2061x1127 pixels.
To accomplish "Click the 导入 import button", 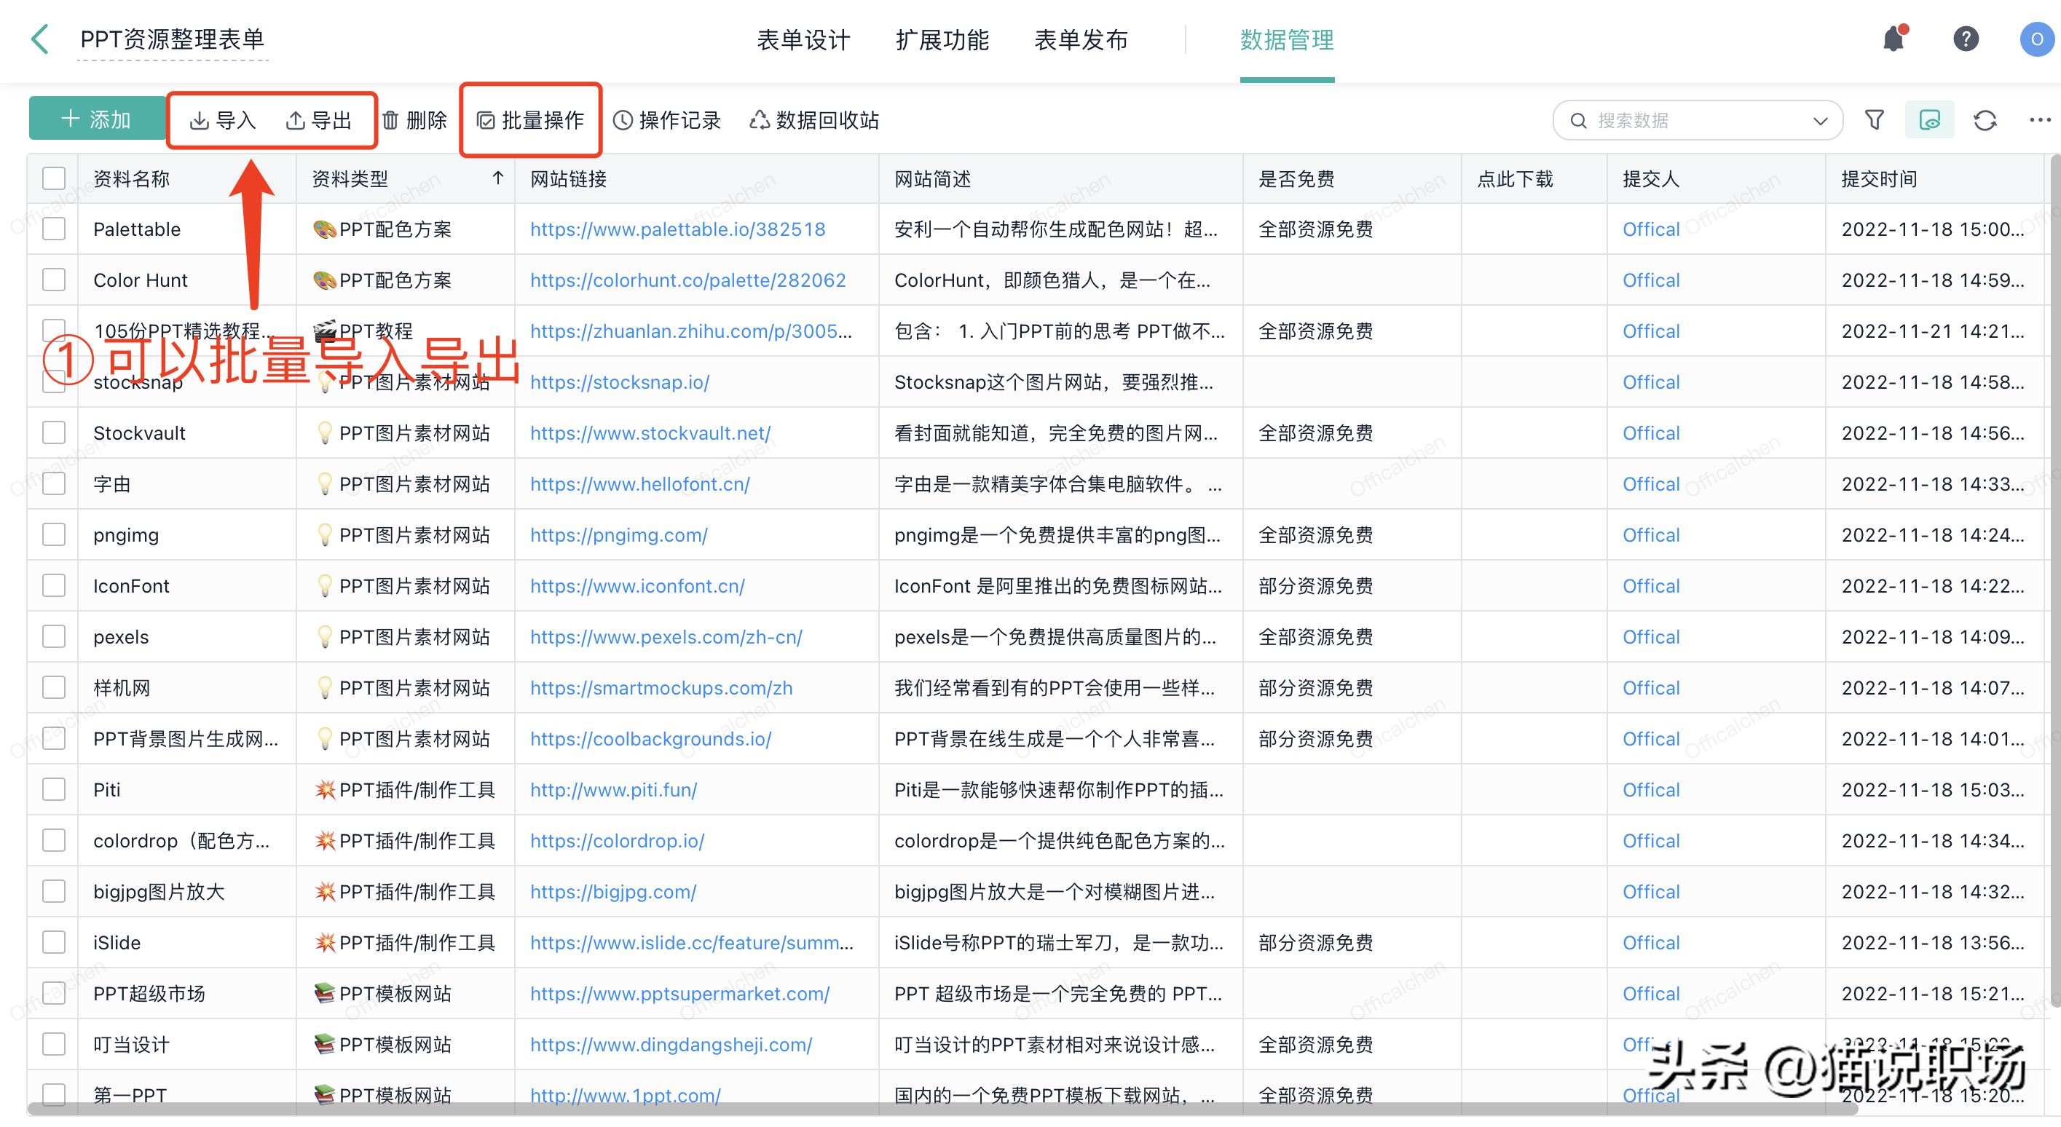I will [x=222, y=120].
